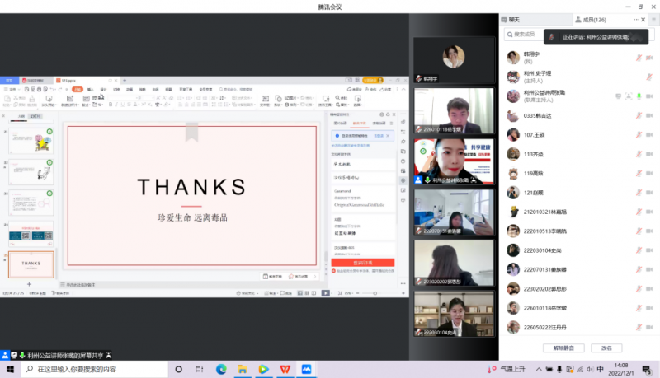Open File Explorer folder icon in taskbar
This screenshot has width=660, height=378.
[x=243, y=370]
